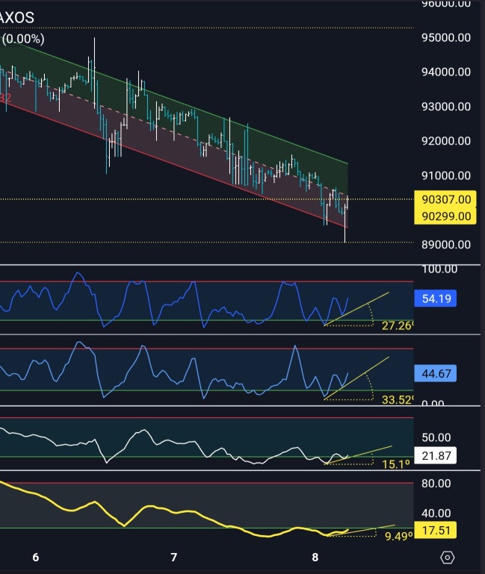Click the 21.87 white value label
485x574 pixels.
click(435, 455)
